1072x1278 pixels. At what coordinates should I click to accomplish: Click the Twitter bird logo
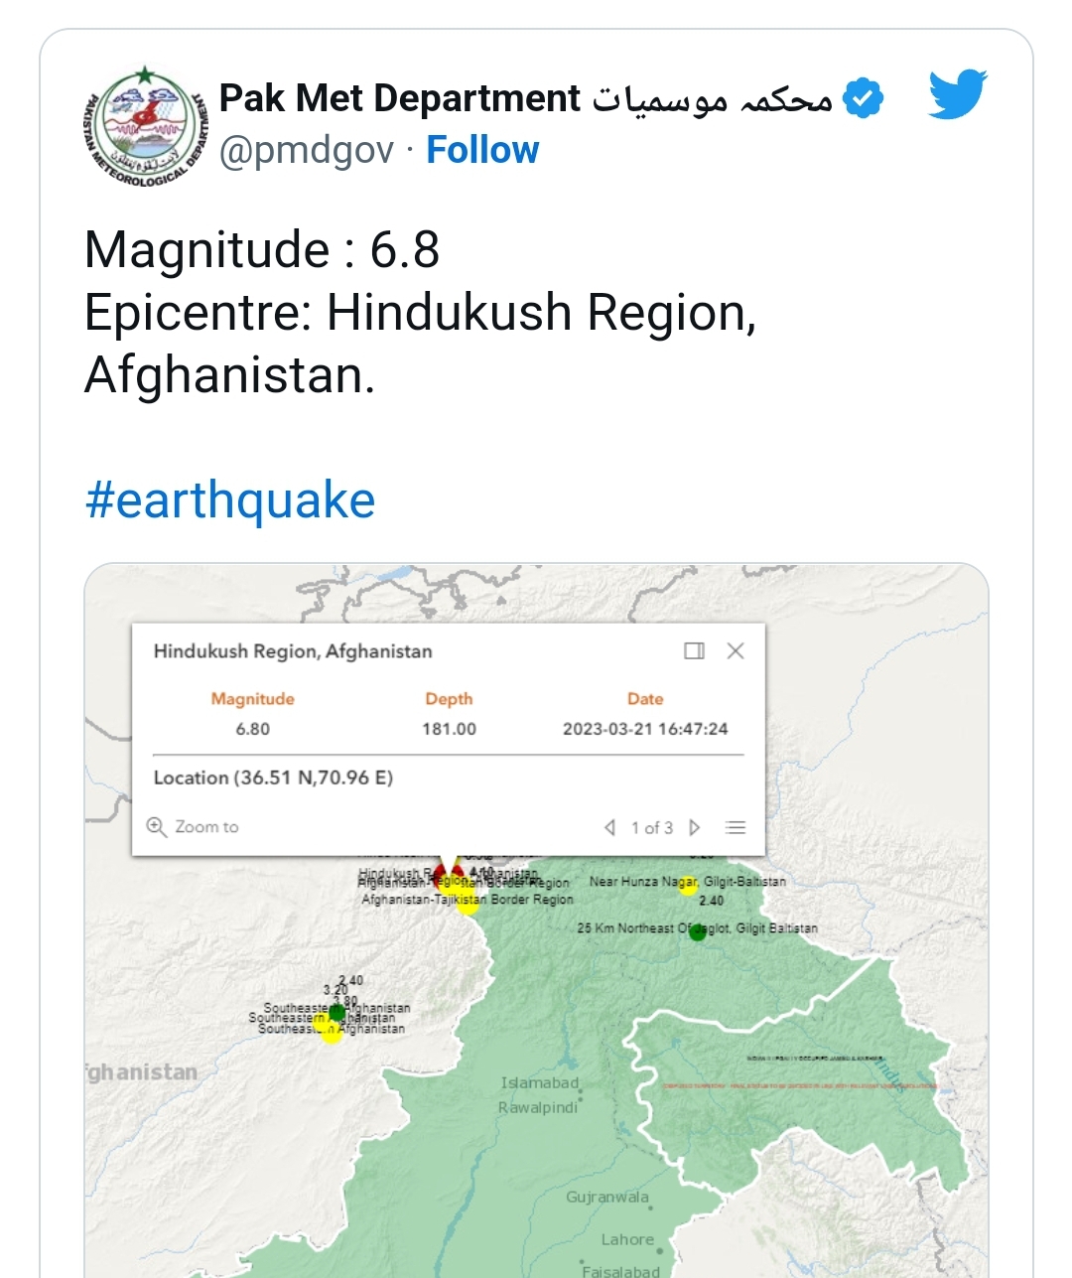958,94
